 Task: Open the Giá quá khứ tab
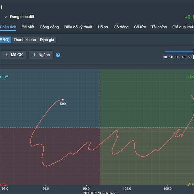183,27
